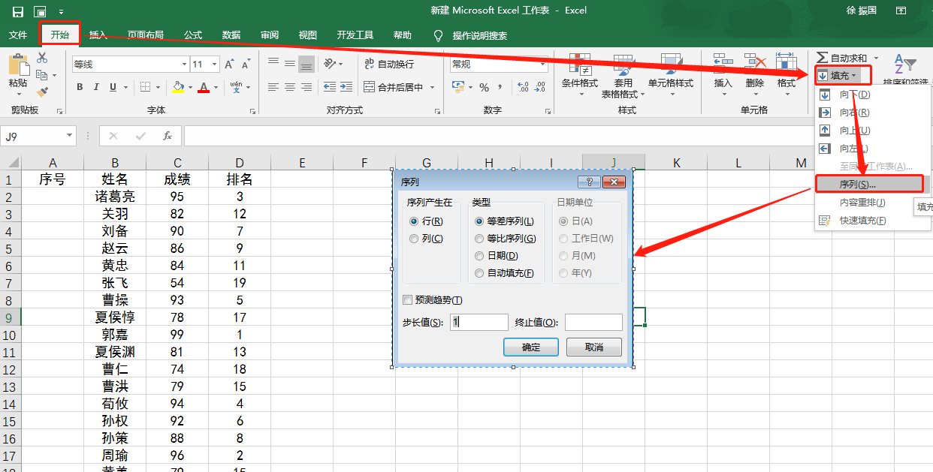Viewport: 933px width, 472px height.
Task: Expand the 合并后居中 dropdown arrow
Action: click(433, 87)
